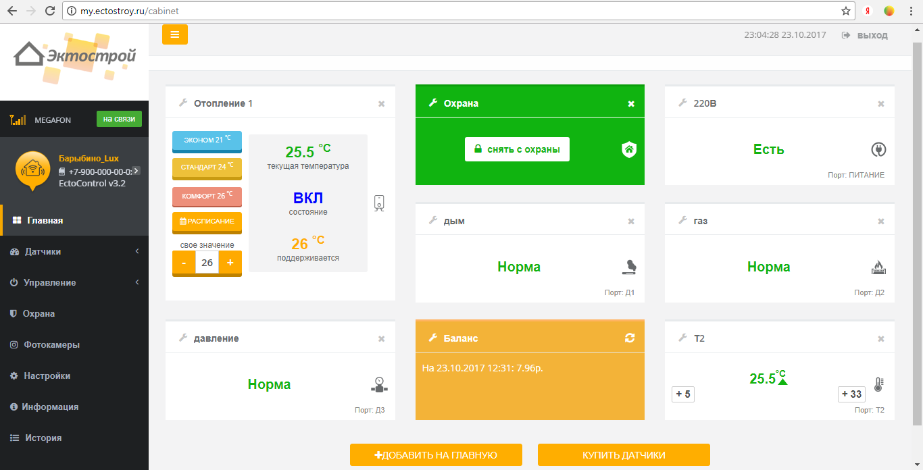Click the wrench icon on Охрана widget
923x470 pixels.
tap(433, 103)
